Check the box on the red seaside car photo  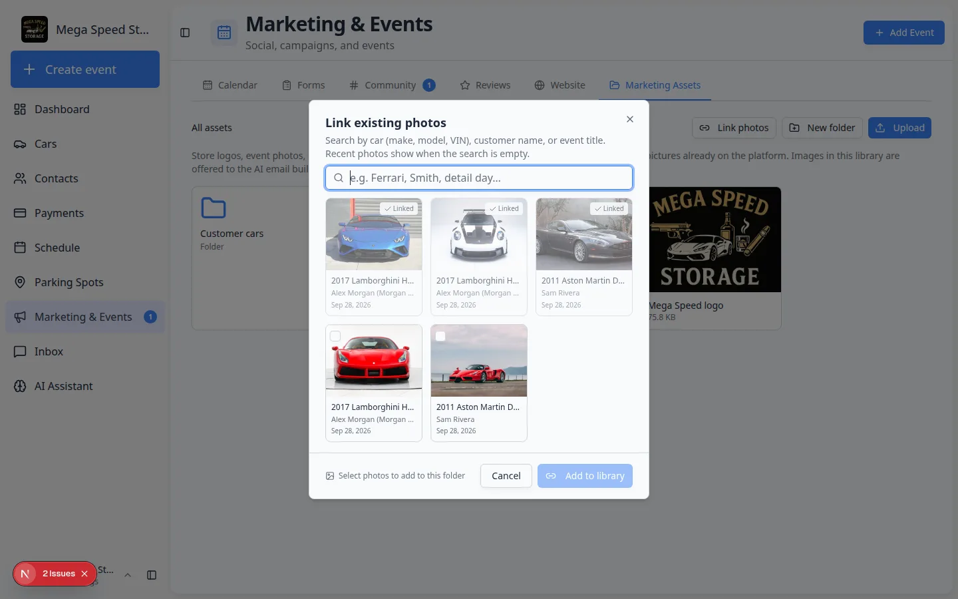440,336
